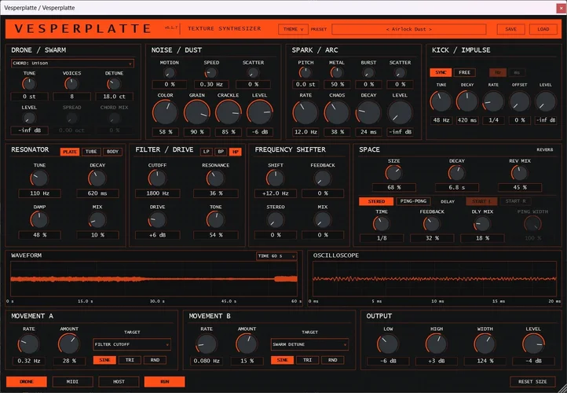Viewport: 567px width, 393px height.
Task: Select the MIDI mode button
Action: [x=73, y=381]
